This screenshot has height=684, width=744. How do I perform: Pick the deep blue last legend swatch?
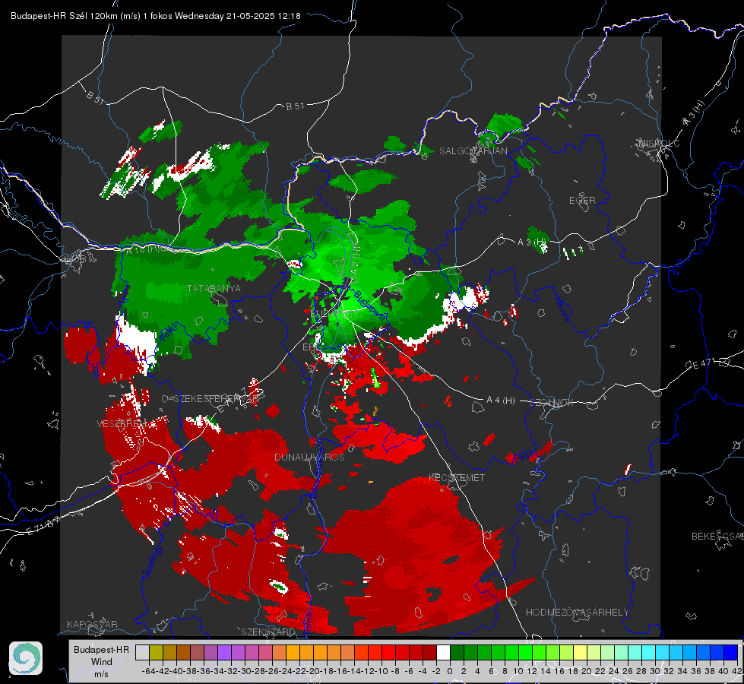(x=731, y=653)
